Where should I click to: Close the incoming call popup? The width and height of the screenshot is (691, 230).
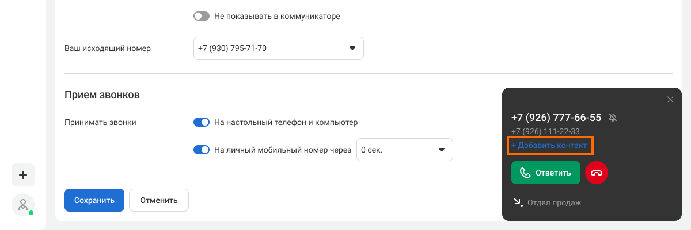point(670,99)
